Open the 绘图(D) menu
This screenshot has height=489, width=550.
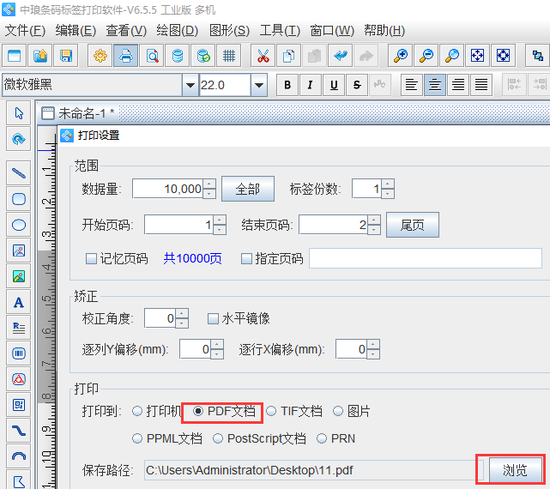coord(177,31)
